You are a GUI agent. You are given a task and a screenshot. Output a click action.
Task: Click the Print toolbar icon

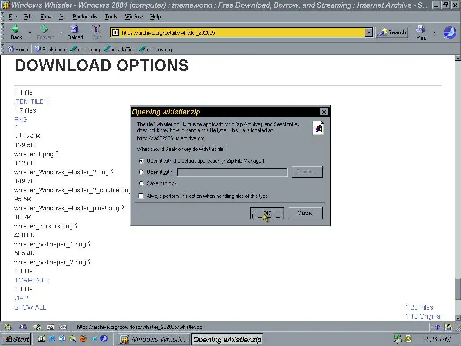(421, 29)
